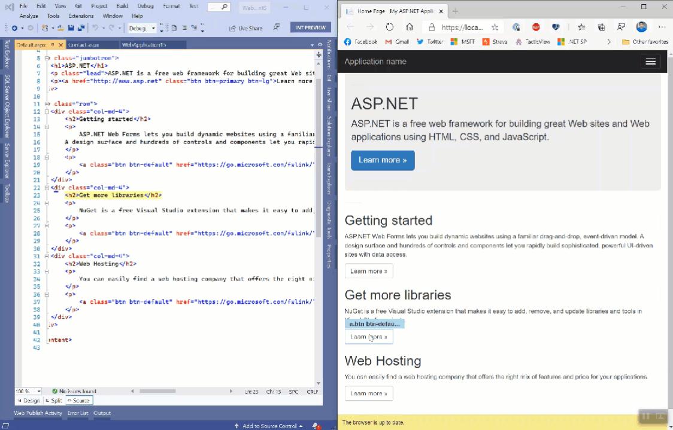Open the Output panel tab
The image size is (673, 430).
point(102,413)
